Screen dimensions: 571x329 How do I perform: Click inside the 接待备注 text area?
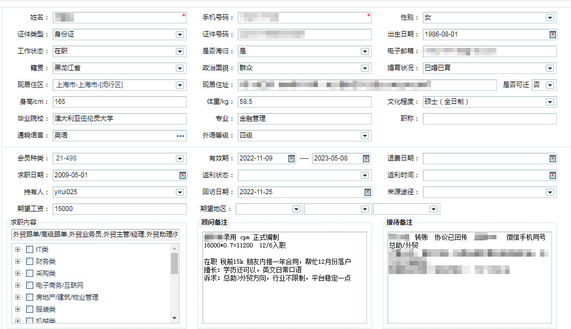[x=470, y=278]
